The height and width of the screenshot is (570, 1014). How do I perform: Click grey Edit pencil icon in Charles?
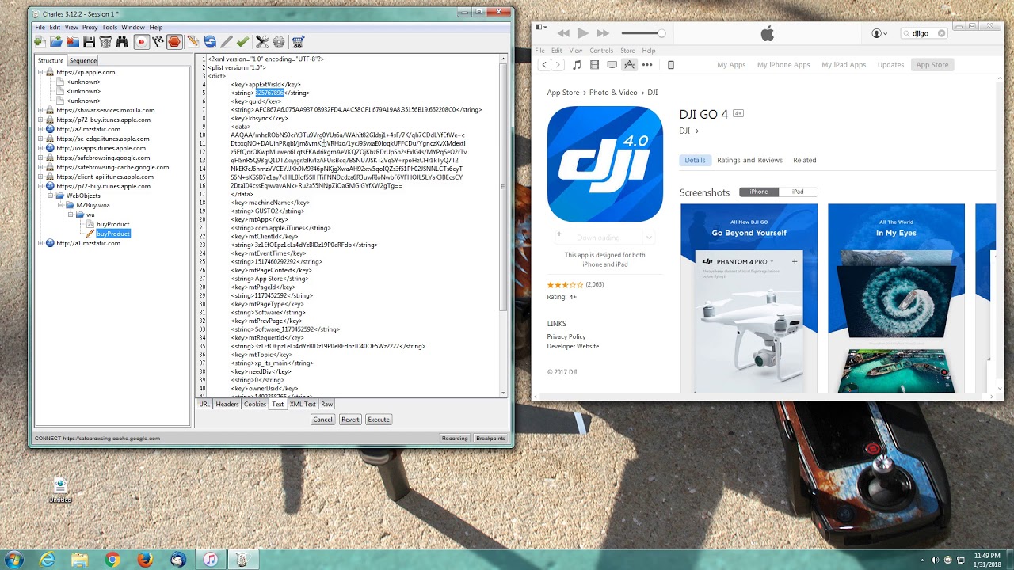tap(227, 42)
